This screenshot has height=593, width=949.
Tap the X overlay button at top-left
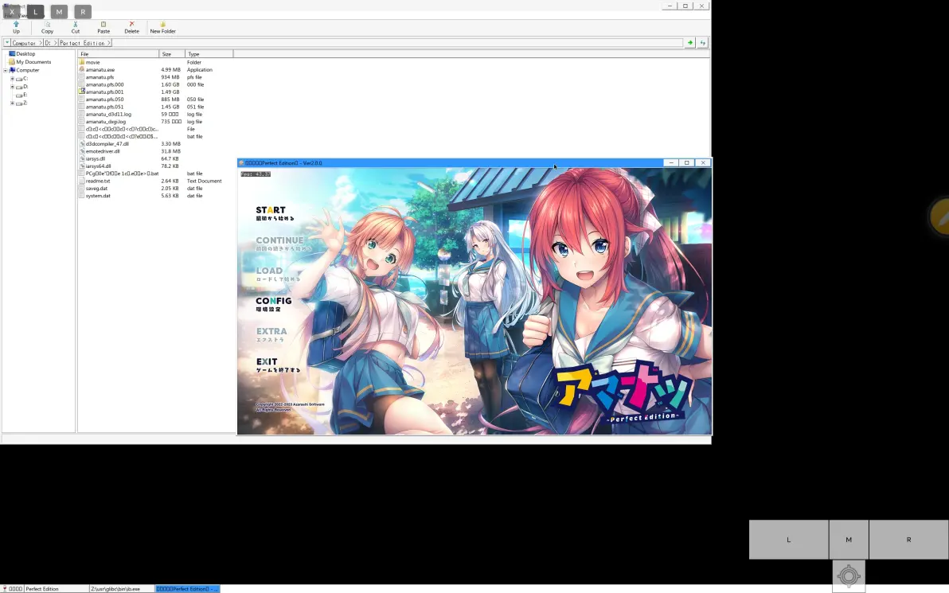coord(11,11)
